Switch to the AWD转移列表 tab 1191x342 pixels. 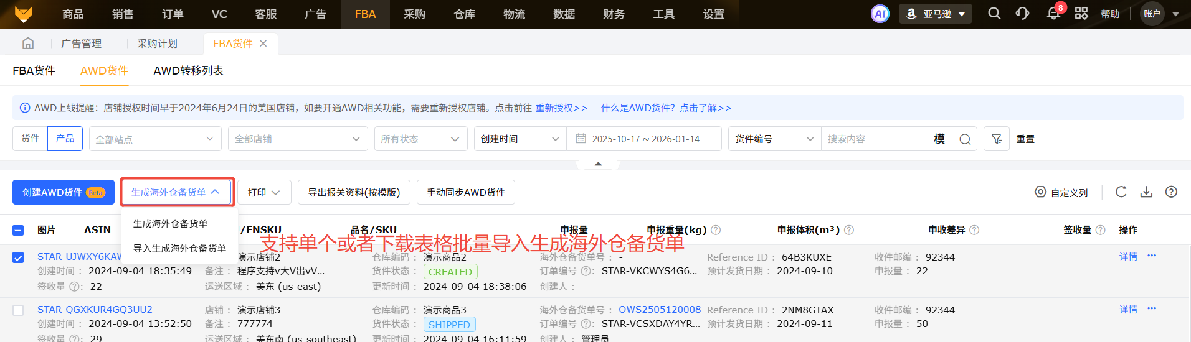188,70
